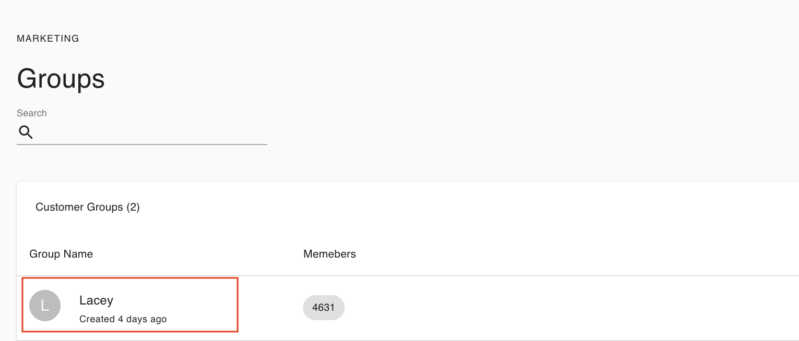Select the gray L avatar for Lacey
Image resolution: width=799 pixels, height=341 pixels.
pos(45,306)
